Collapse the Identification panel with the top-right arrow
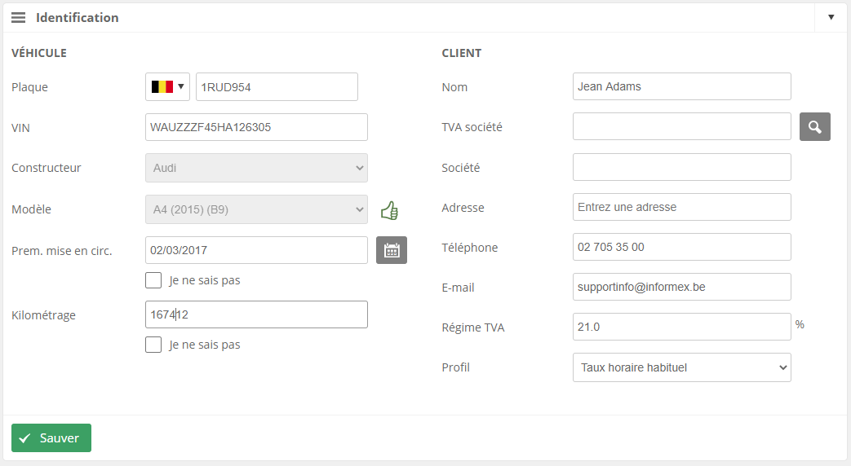 (x=831, y=17)
